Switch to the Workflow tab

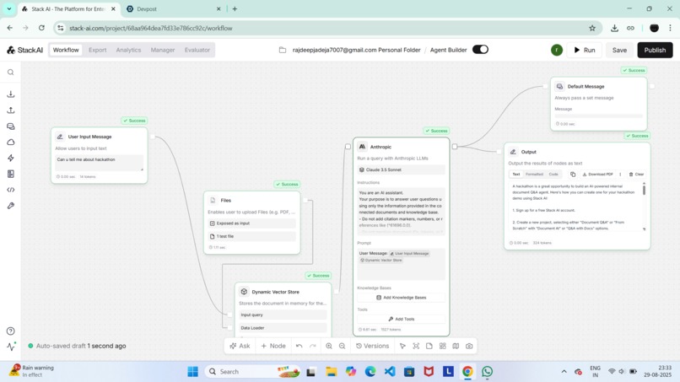66,50
